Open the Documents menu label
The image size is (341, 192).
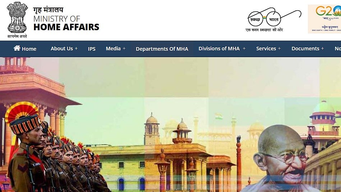tap(305, 49)
